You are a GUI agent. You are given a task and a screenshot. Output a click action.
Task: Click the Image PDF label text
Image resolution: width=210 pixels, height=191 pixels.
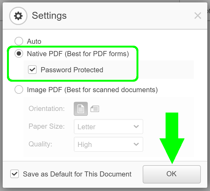pos(92,90)
